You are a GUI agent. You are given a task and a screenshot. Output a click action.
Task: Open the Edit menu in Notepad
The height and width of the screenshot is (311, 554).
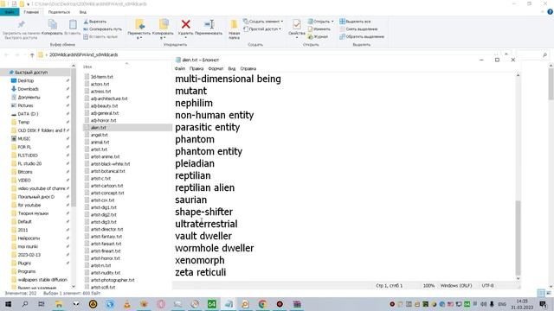point(196,69)
